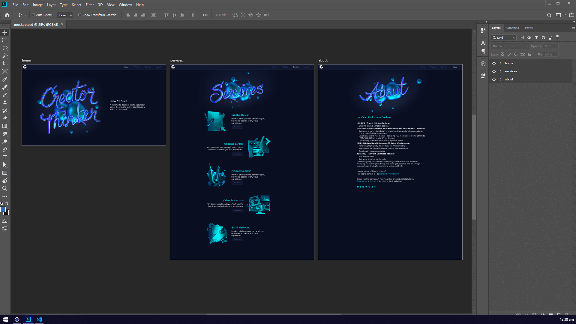Select the Crop tool

click(5, 64)
